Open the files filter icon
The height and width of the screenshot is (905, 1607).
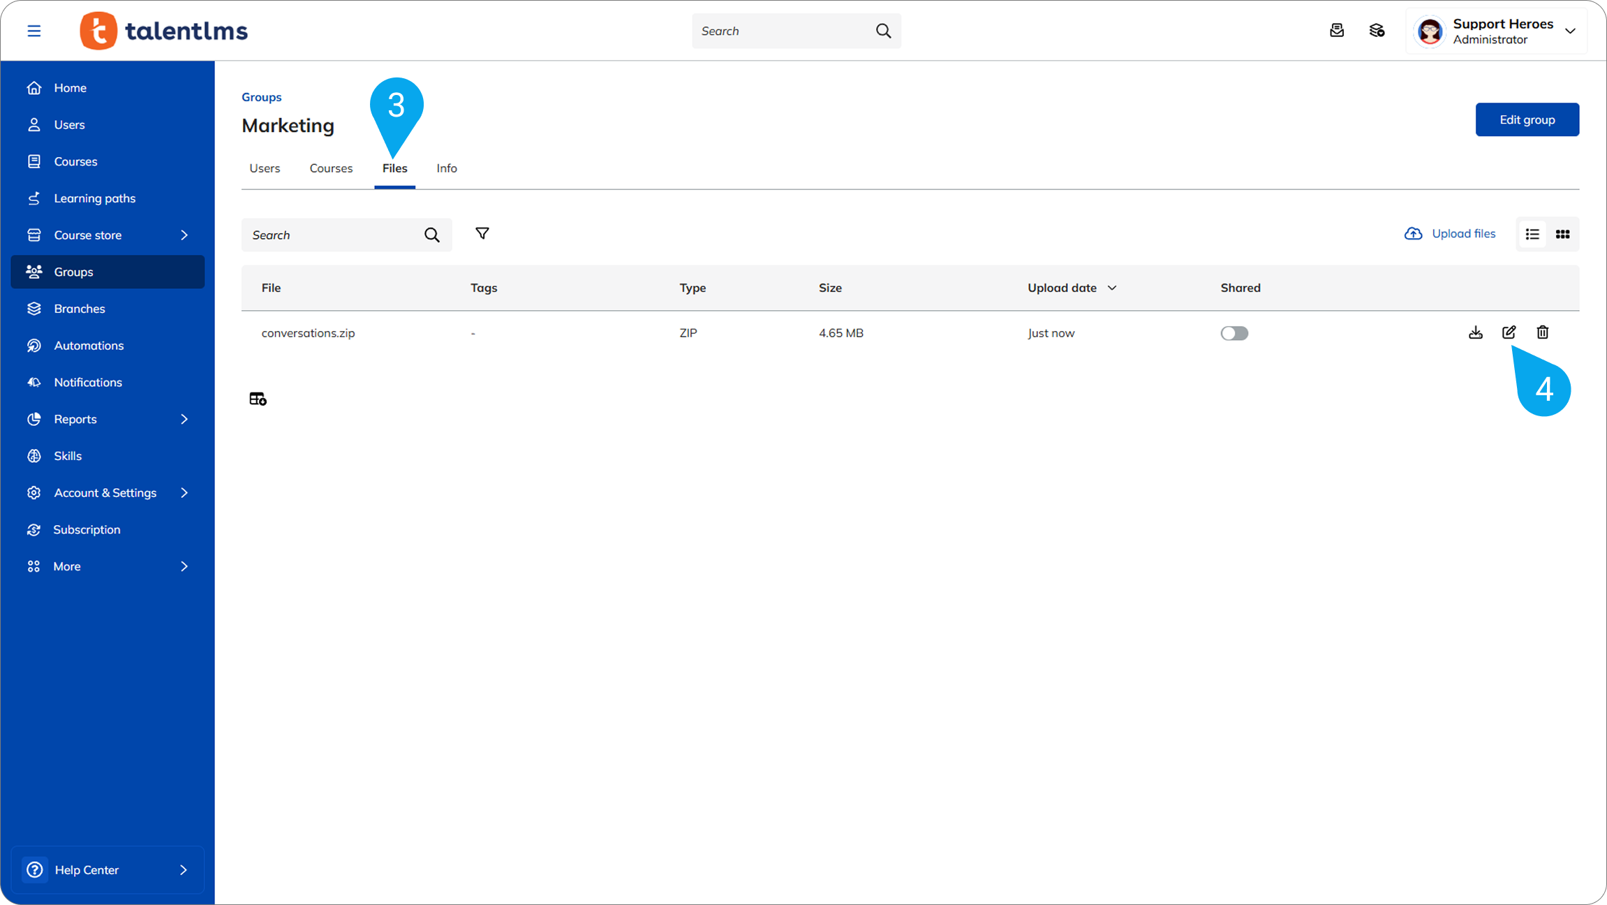(x=482, y=234)
